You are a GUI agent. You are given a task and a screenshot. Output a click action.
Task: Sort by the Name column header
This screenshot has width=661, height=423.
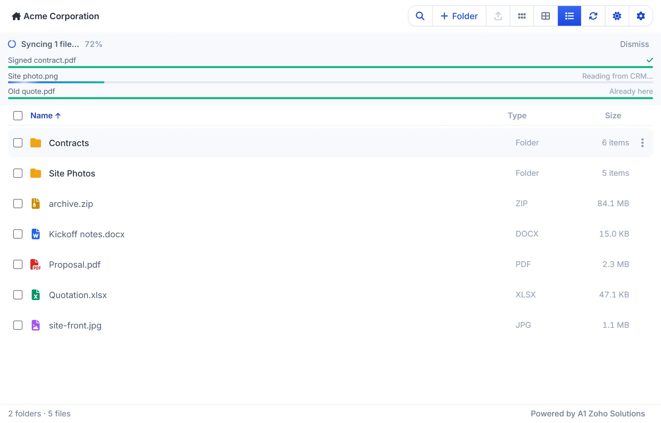(x=46, y=116)
